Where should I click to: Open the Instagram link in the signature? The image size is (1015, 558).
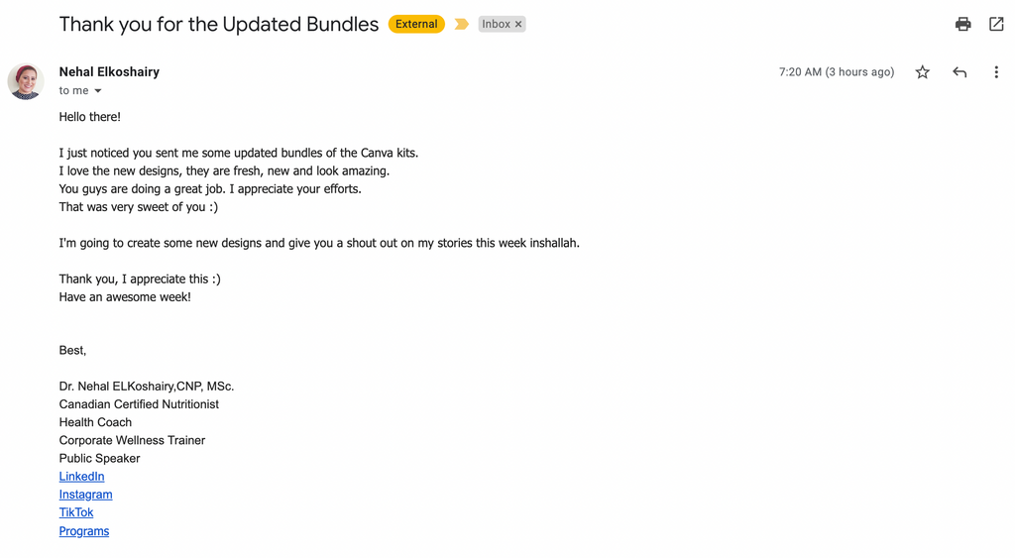click(85, 495)
